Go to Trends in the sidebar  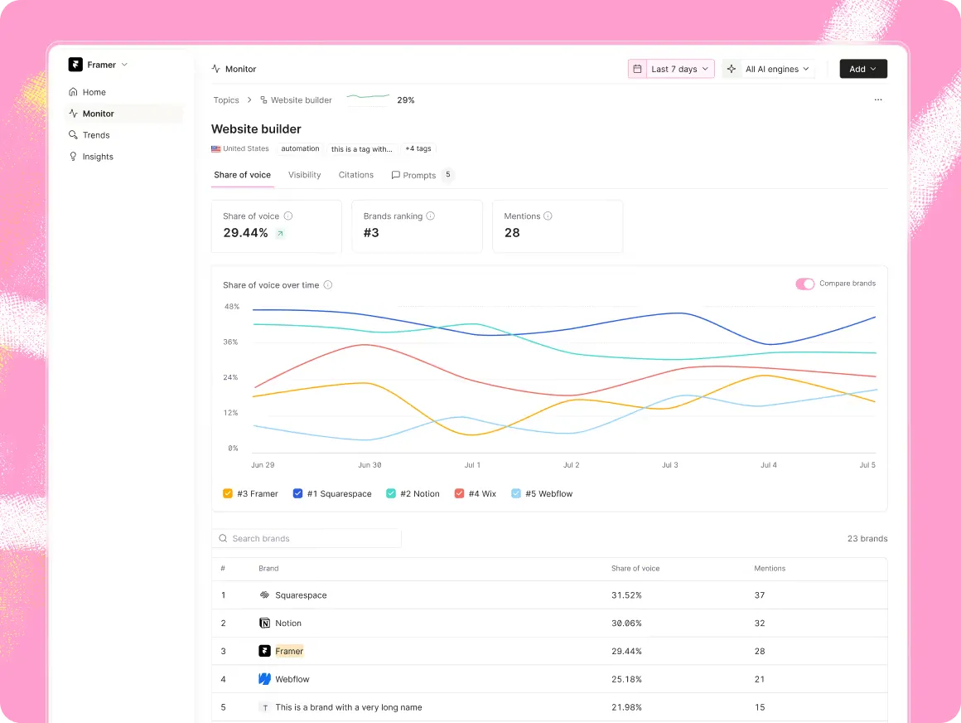tap(124, 135)
